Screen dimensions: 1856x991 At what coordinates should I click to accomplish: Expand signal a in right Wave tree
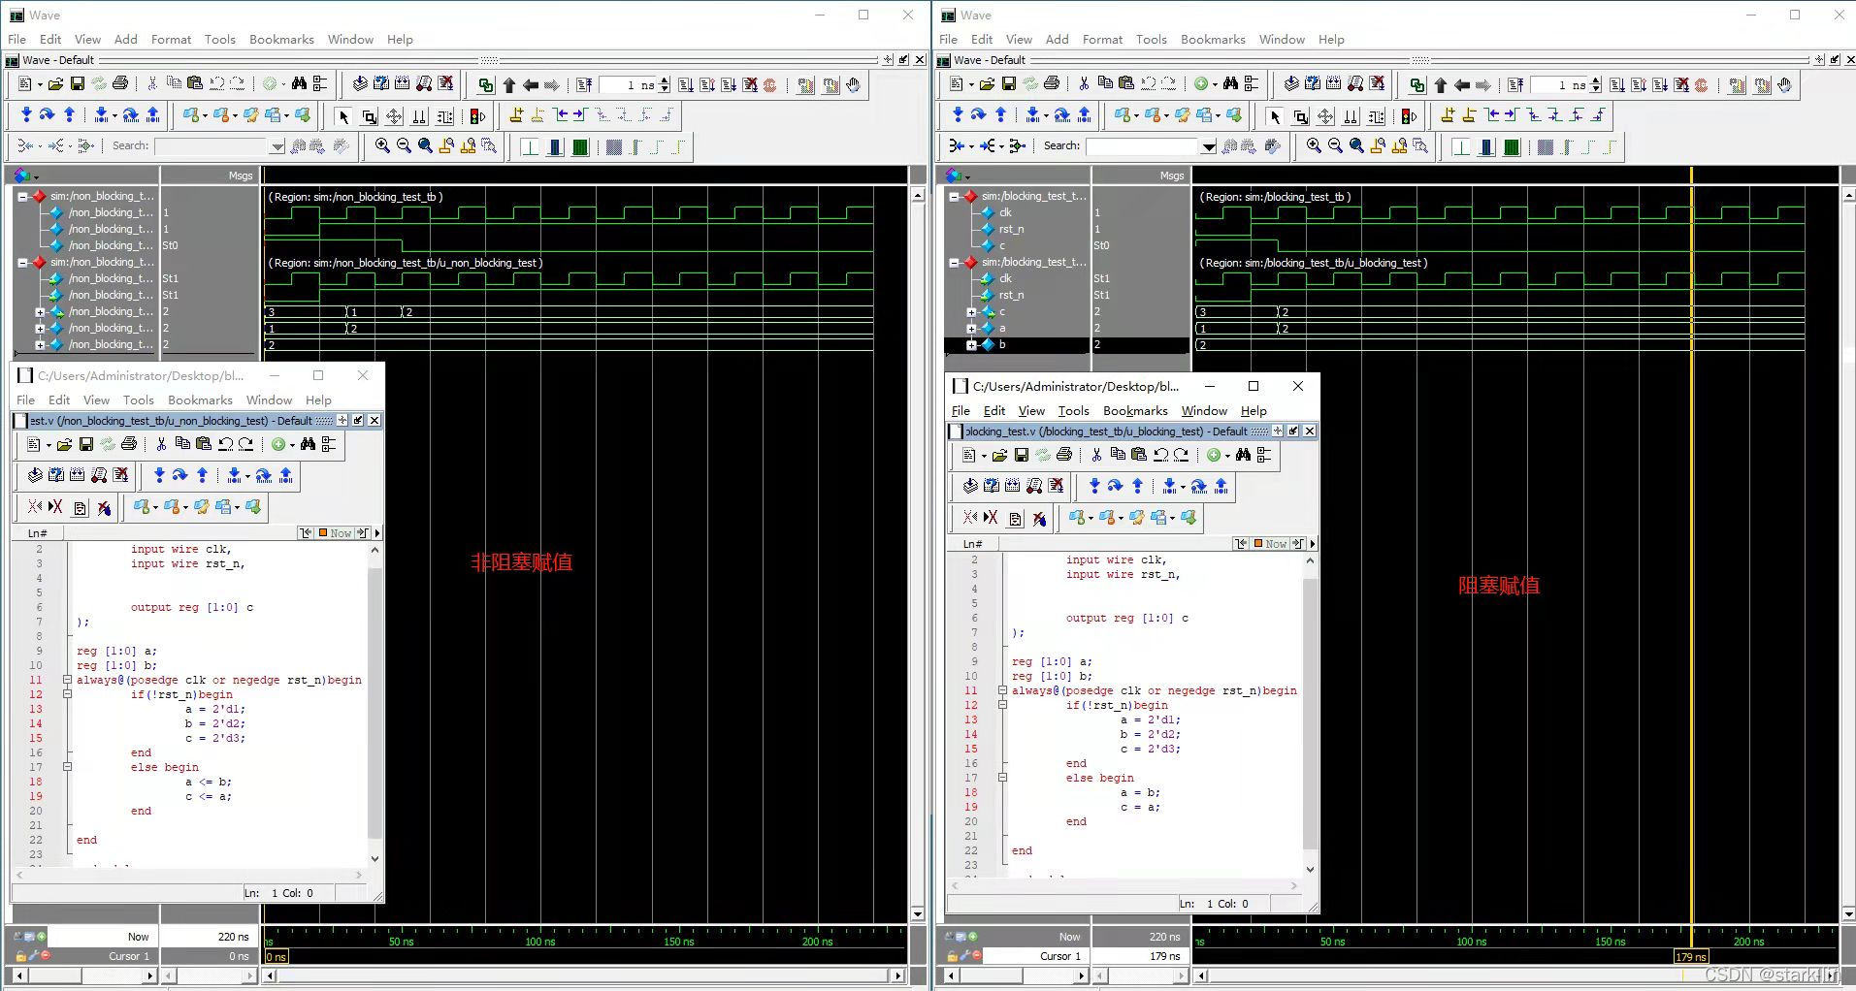pos(971,329)
